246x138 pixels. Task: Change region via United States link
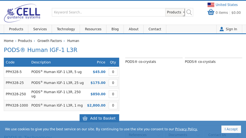pos(227,5)
